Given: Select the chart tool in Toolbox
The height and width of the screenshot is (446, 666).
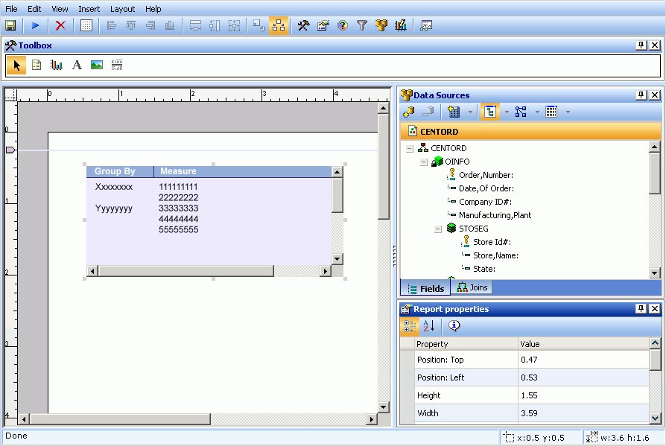Looking at the screenshot, I should pos(57,66).
